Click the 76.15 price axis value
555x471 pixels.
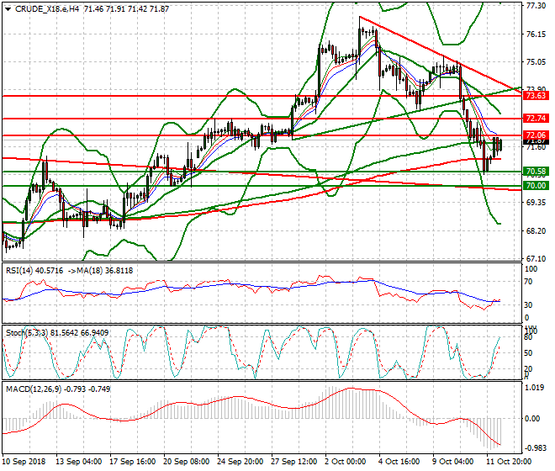coord(536,34)
